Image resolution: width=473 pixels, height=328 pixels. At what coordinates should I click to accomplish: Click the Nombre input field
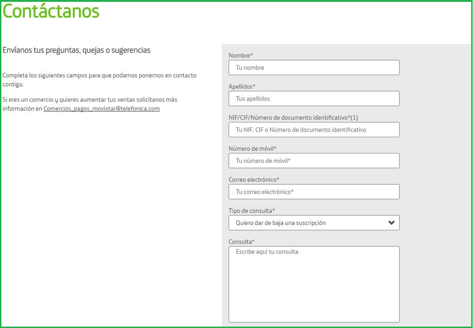point(313,68)
